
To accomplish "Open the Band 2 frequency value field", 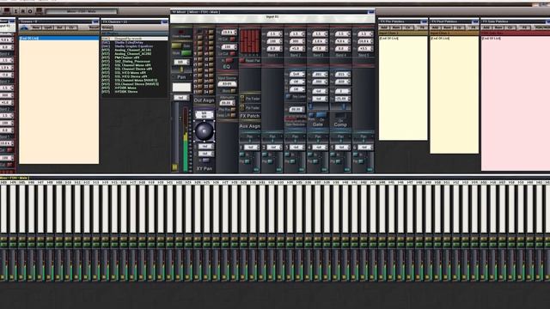I will [297, 41].
